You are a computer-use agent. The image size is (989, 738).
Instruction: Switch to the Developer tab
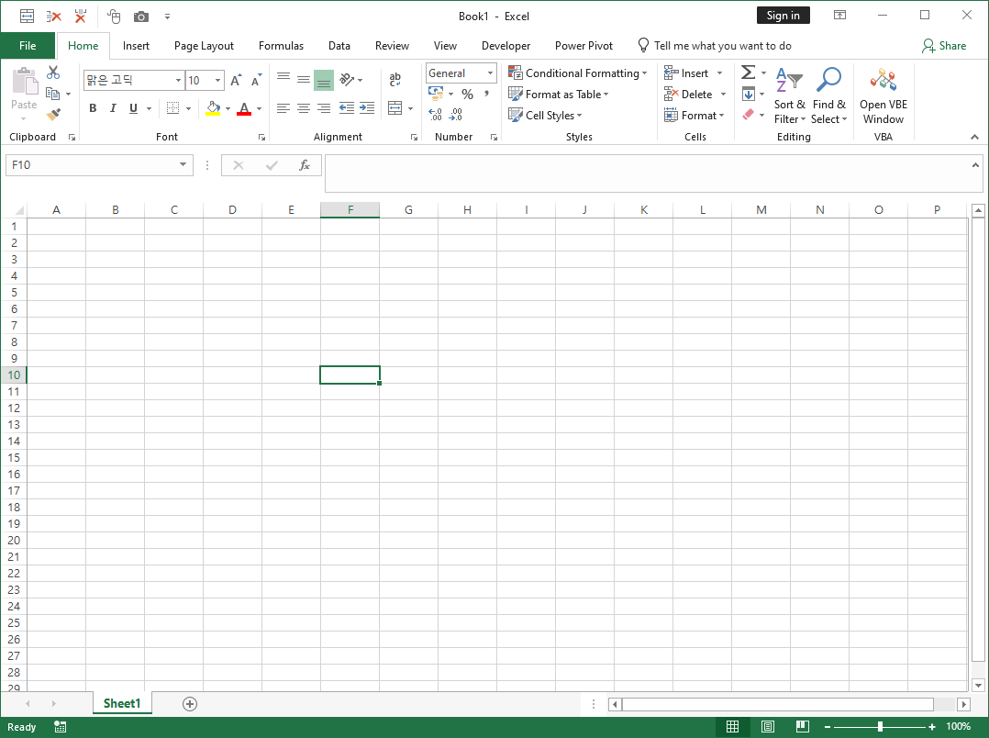tap(506, 46)
